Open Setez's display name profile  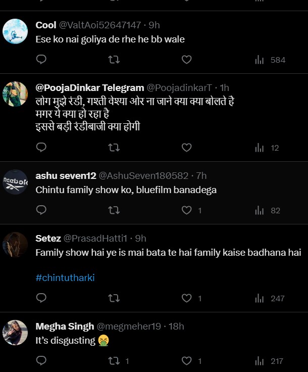point(48,238)
